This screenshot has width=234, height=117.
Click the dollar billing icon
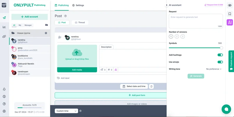[4, 96]
